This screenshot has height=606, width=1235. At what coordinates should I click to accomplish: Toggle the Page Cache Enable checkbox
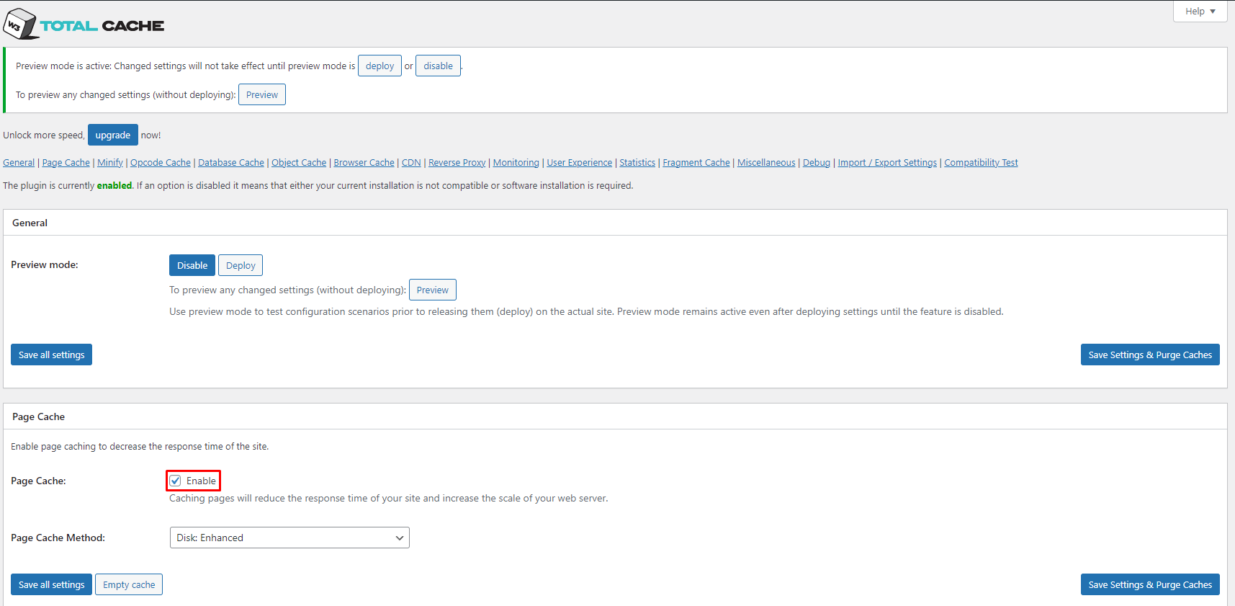(176, 481)
